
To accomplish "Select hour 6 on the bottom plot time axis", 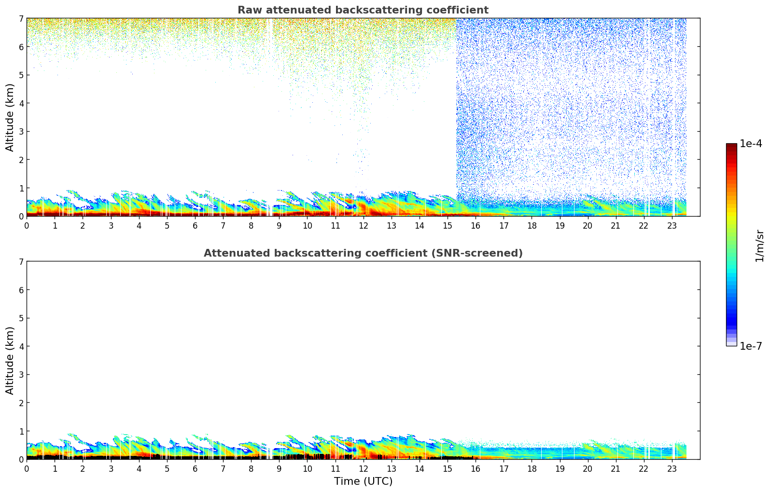I will pos(195,469).
